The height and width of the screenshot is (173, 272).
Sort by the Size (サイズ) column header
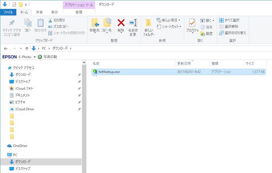click(250, 63)
